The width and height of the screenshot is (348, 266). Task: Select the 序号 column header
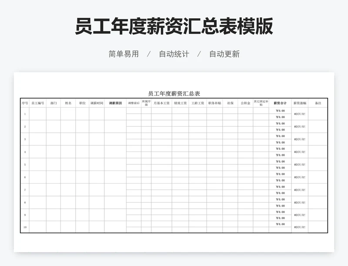click(x=25, y=103)
